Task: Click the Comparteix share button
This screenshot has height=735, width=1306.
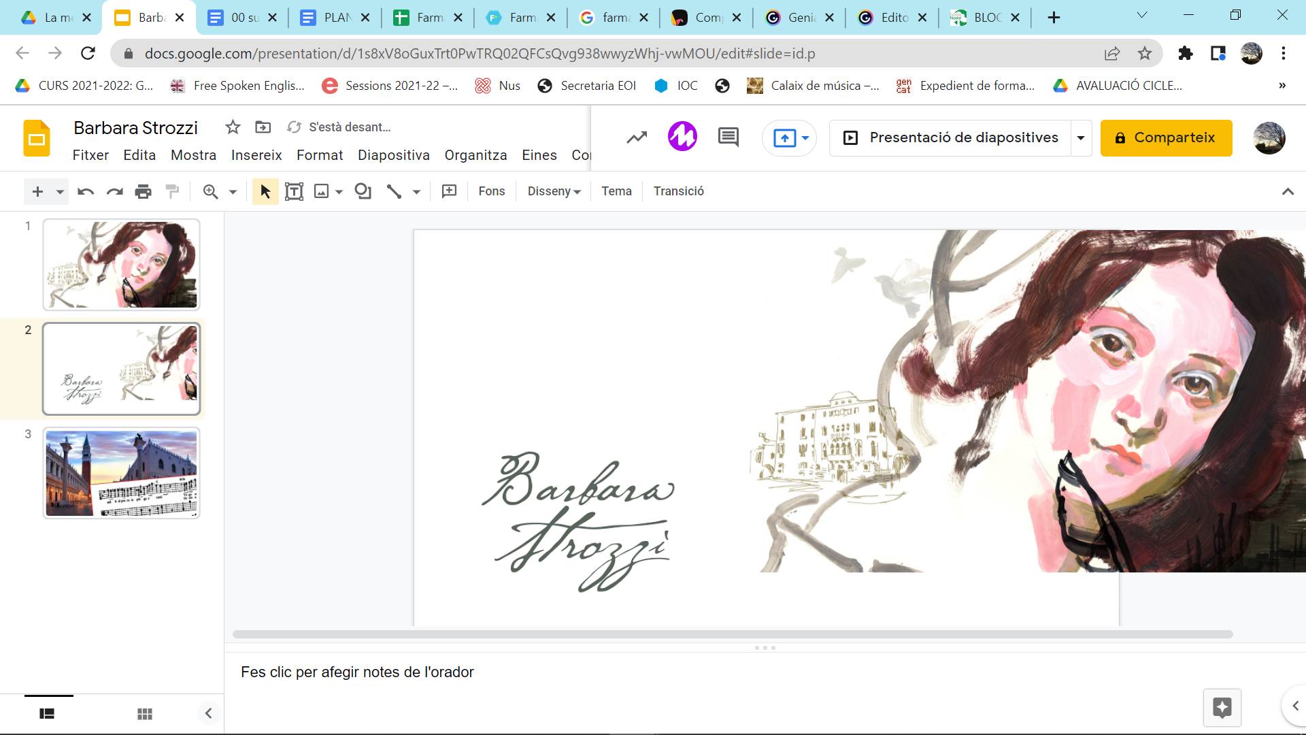Action: (1166, 138)
